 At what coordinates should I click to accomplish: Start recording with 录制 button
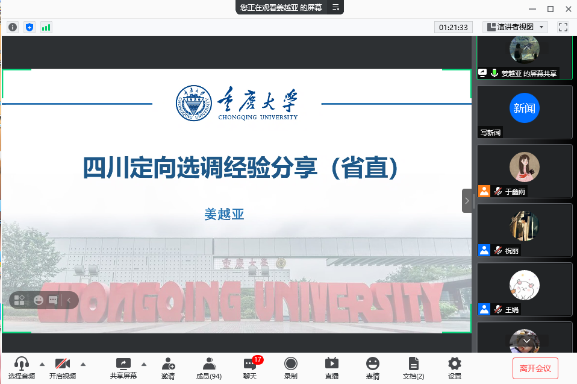pyautogui.click(x=291, y=367)
